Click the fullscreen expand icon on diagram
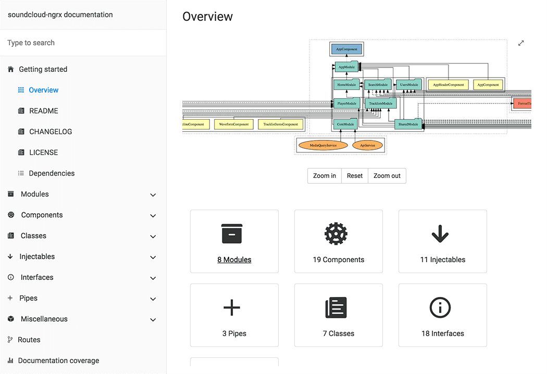Screen dimensions: 547x374 pos(521,43)
